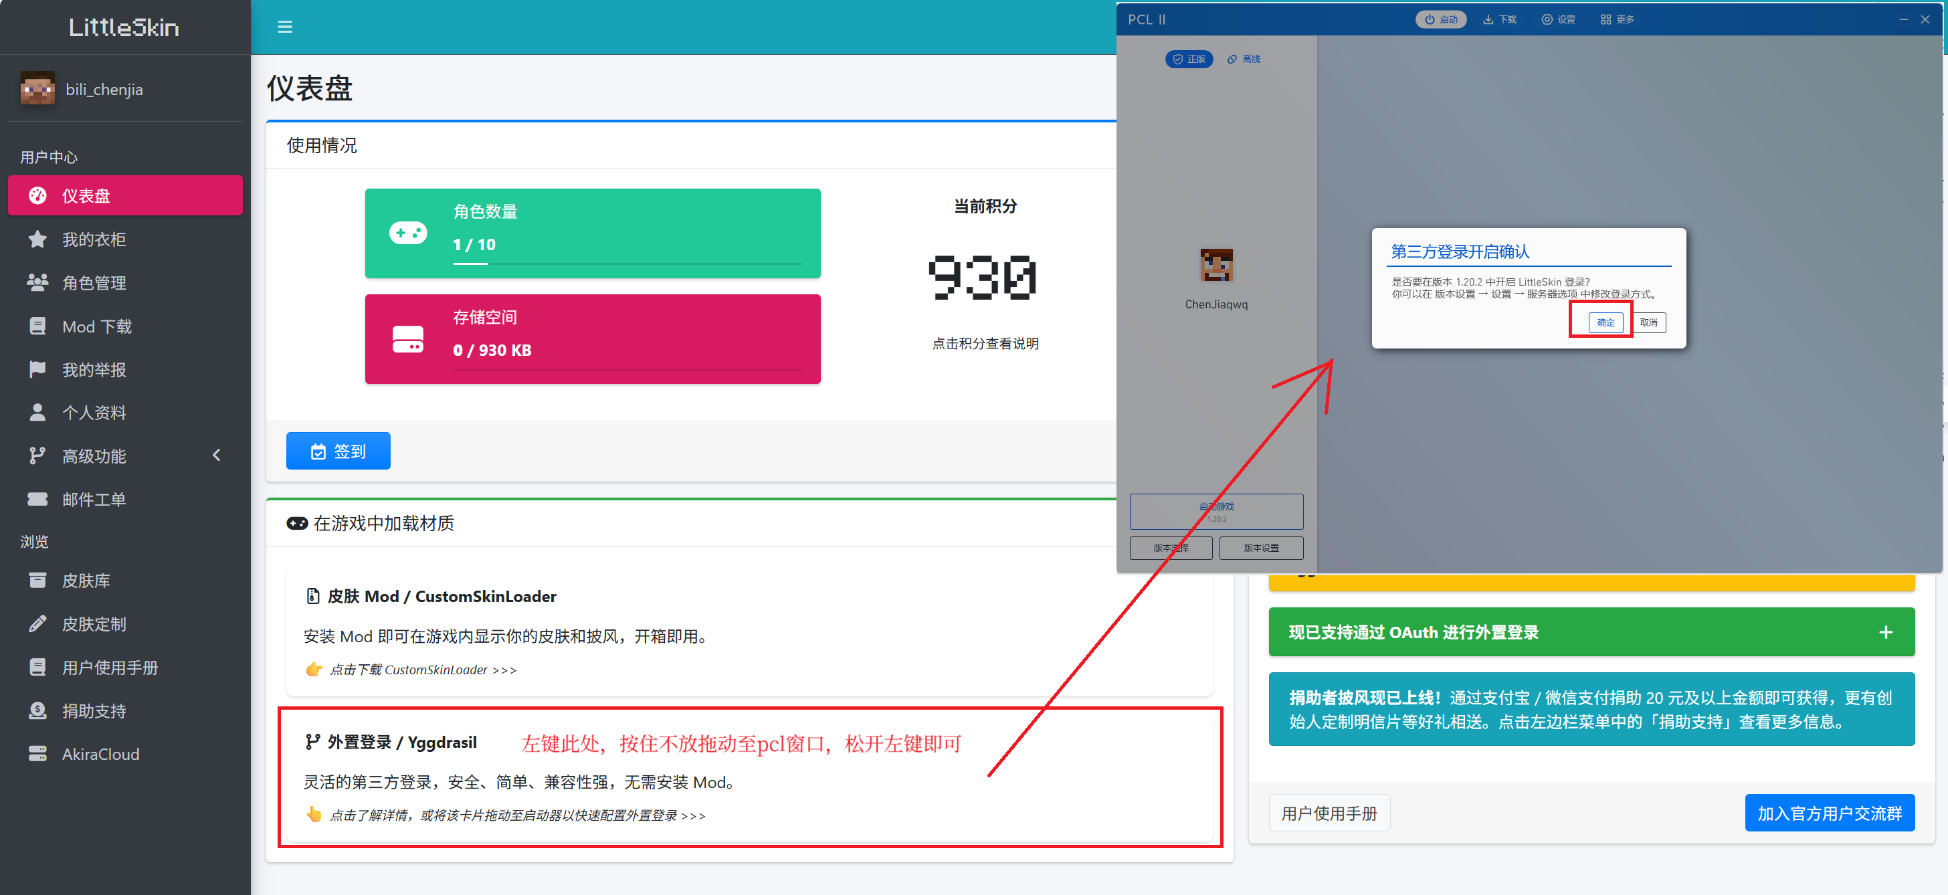Switch to 离线 offline login mode
Screen dimensions: 1948x895
click(x=1243, y=59)
